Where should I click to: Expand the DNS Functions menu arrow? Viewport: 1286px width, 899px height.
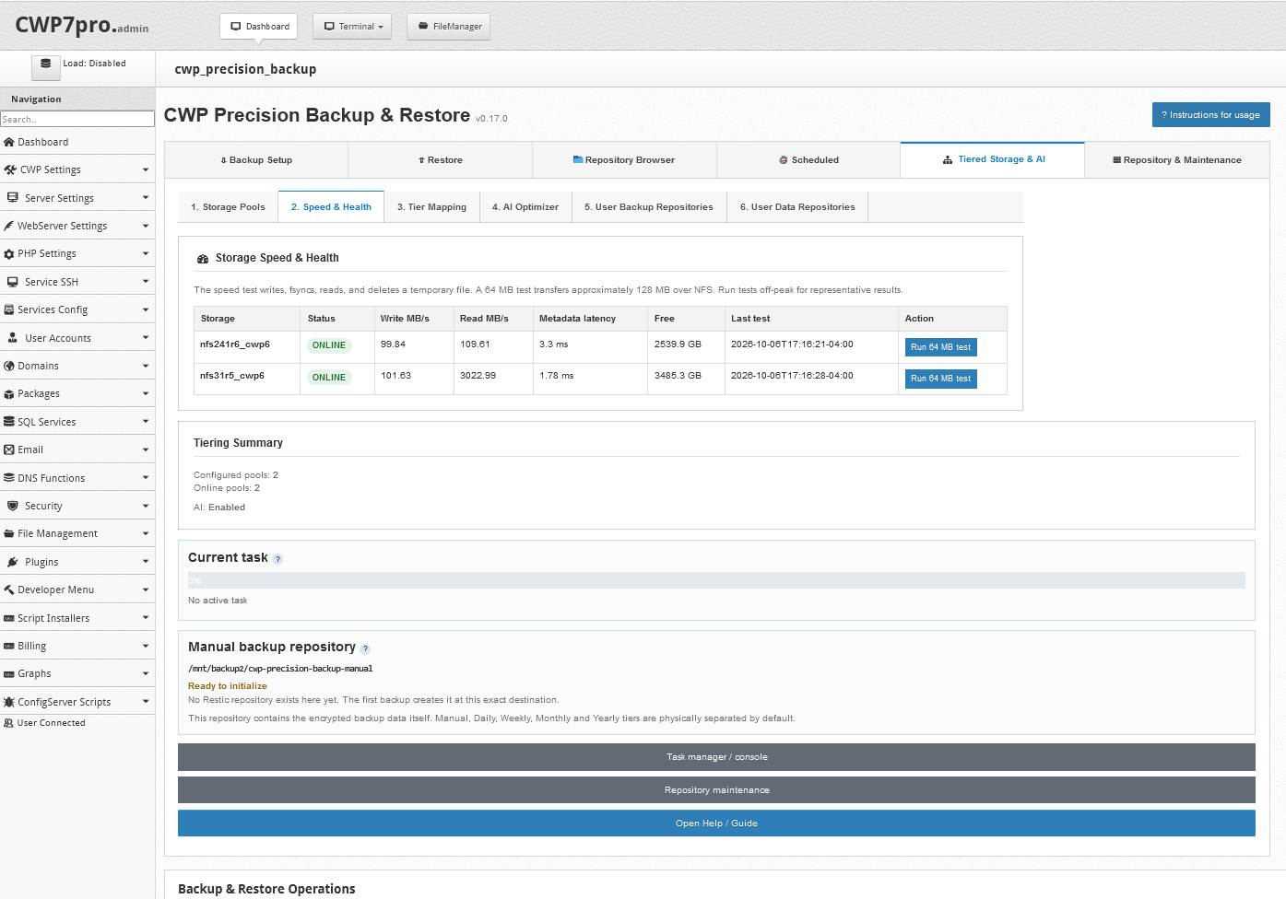(x=146, y=478)
